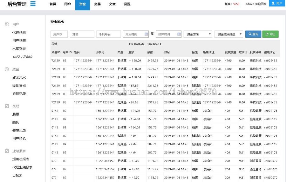Open 用户列表 in sidebar

(19, 41)
